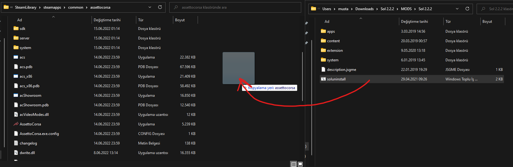Viewport: 513px width, 167px height.
Task: Select the dwrite.dll file icon
Action: pyautogui.click(x=16, y=153)
